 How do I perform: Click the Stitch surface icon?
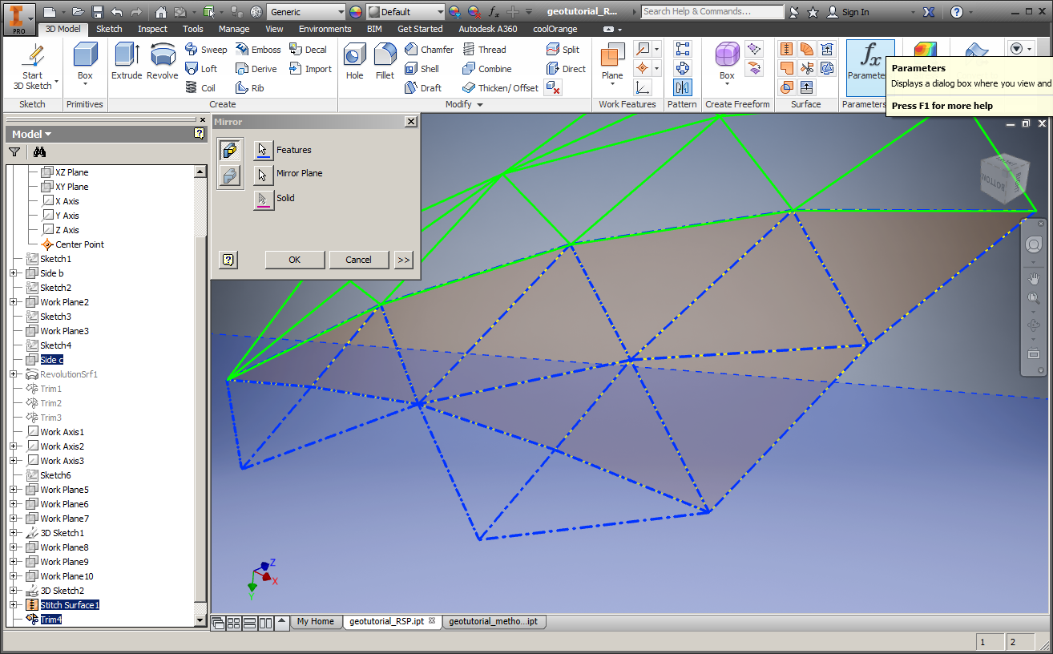click(x=786, y=50)
